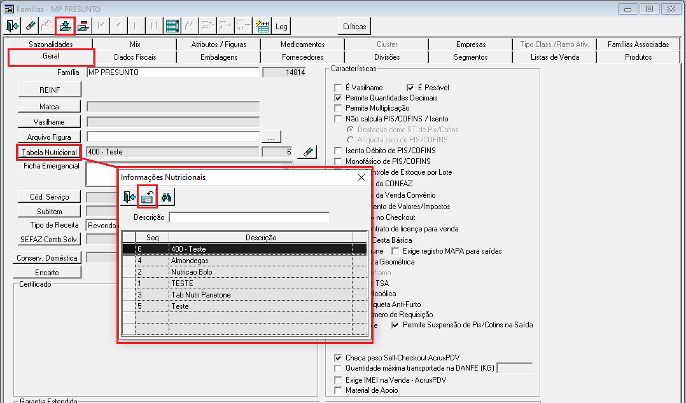This screenshot has height=403, width=686.
Task: Toggle the É Vasilhame checkbox
Action: point(338,88)
